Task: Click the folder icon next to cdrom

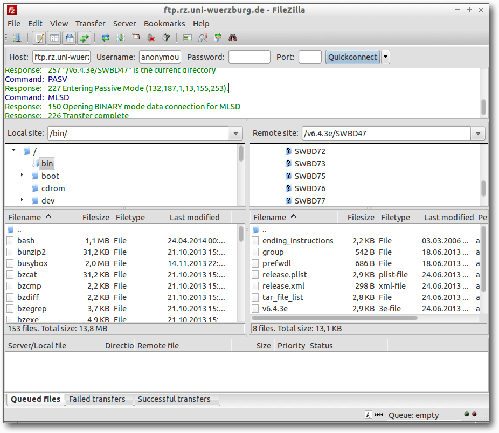Action: pos(36,188)
